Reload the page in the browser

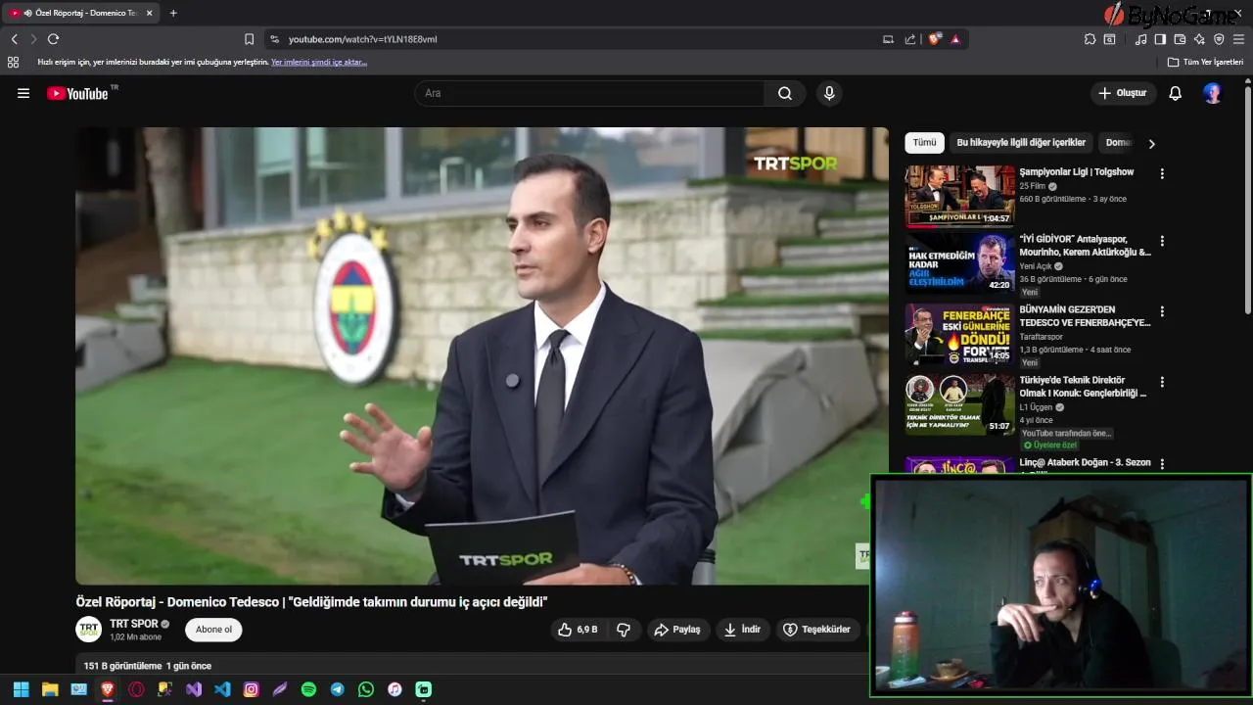[x=53, y=39]
